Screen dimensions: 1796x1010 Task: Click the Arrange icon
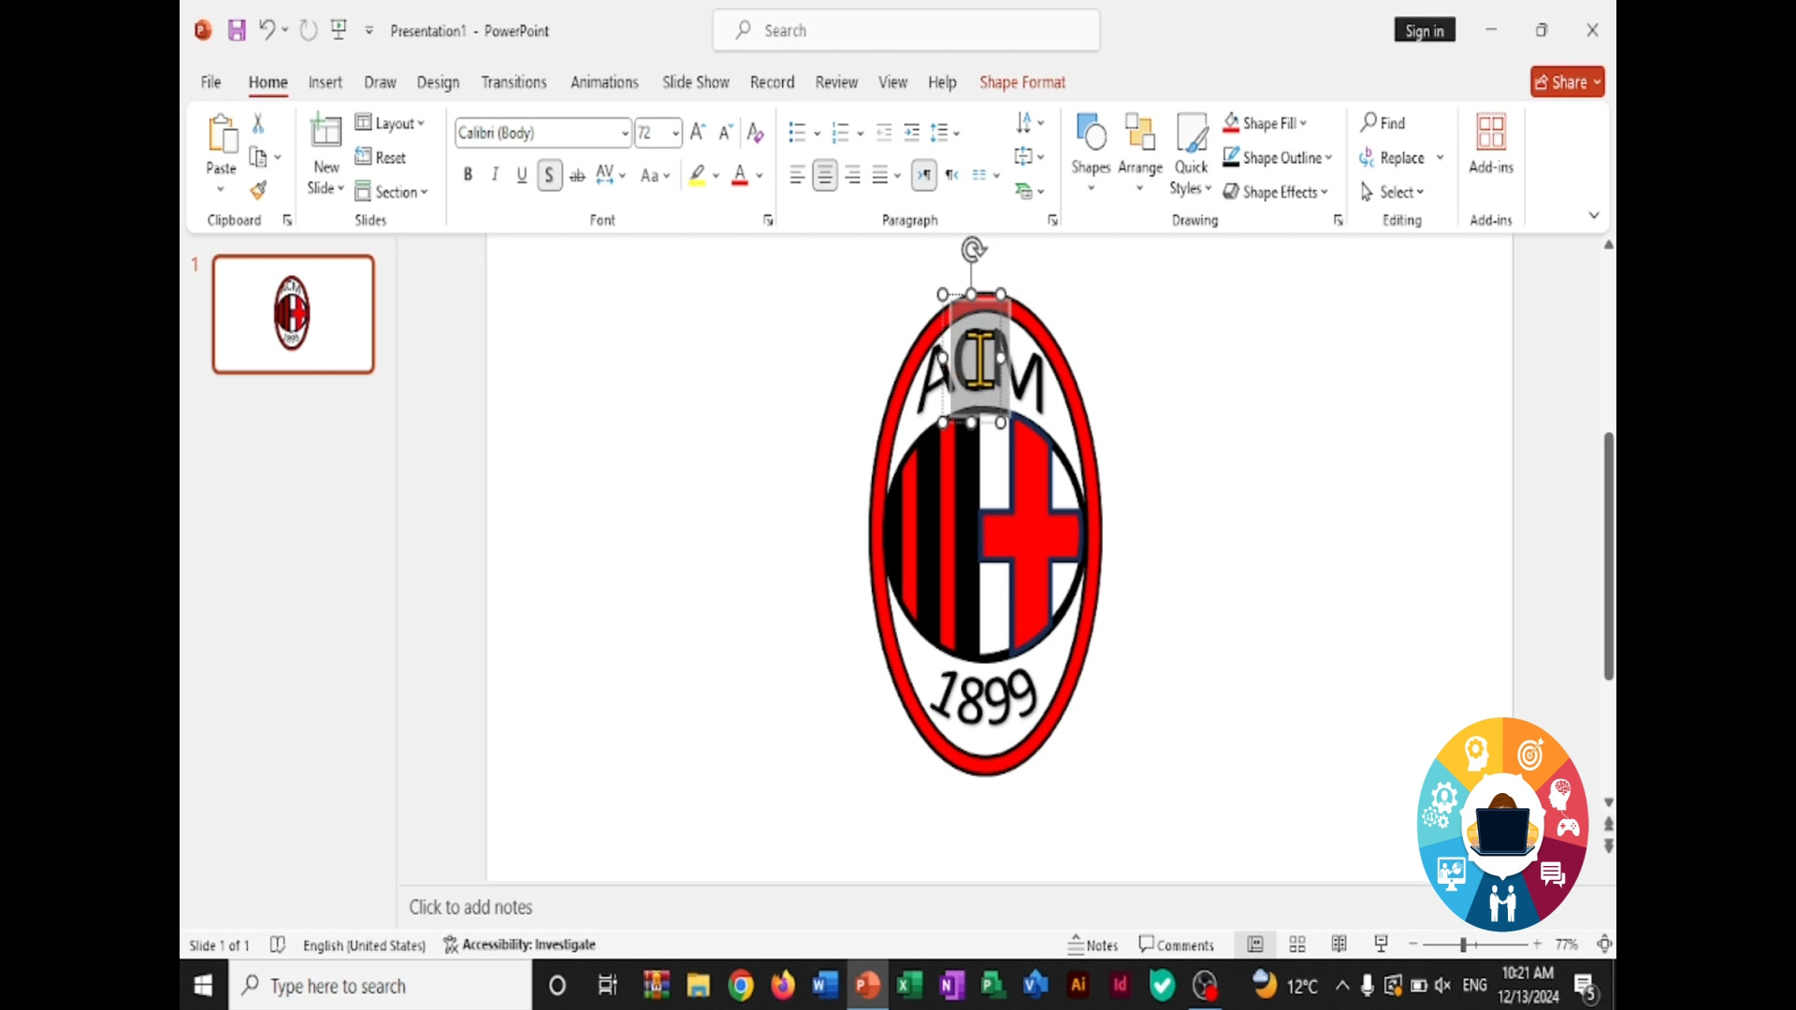point(1139,133)
